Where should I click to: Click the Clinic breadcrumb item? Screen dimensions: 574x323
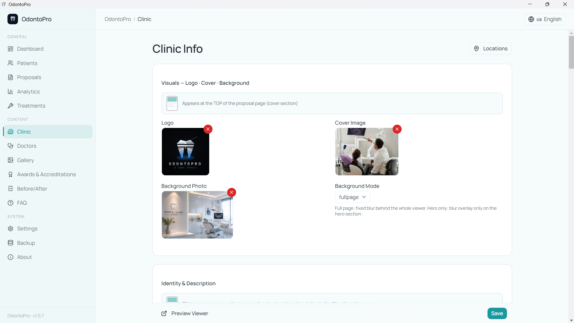point(144,19)
